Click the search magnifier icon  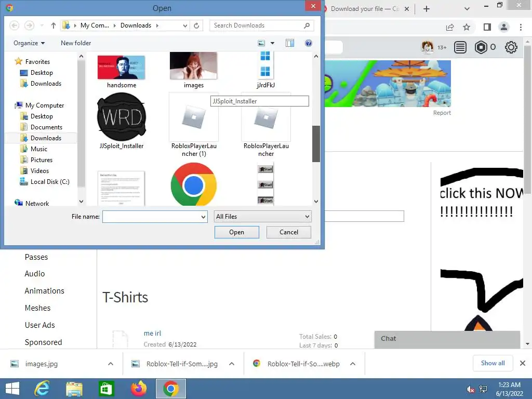click(307, 25)
